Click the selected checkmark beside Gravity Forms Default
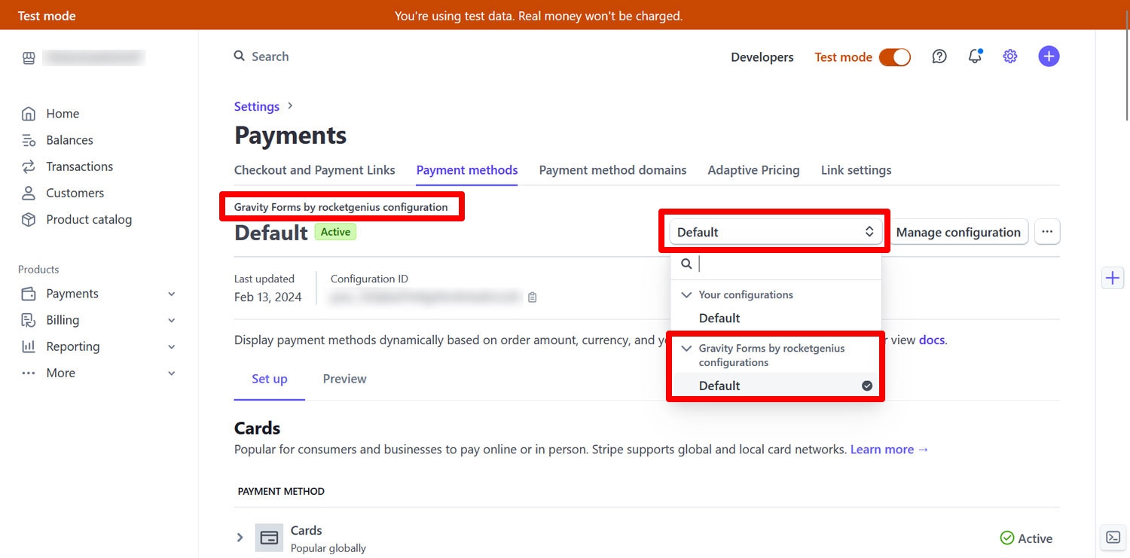Screen dimensions: 1130x558 click(x=867, y=386)
